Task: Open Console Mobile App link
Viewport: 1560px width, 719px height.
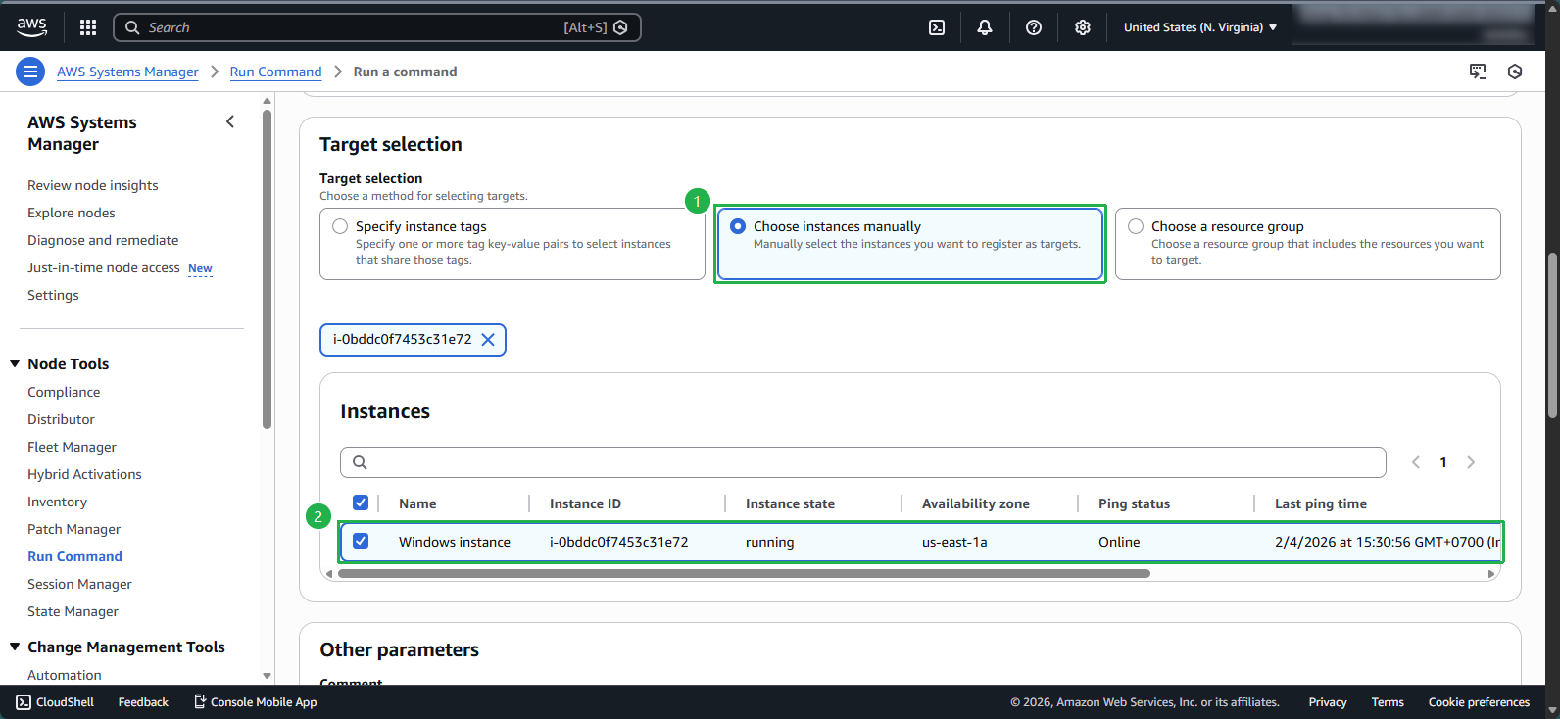Action: tap(255, 702)
